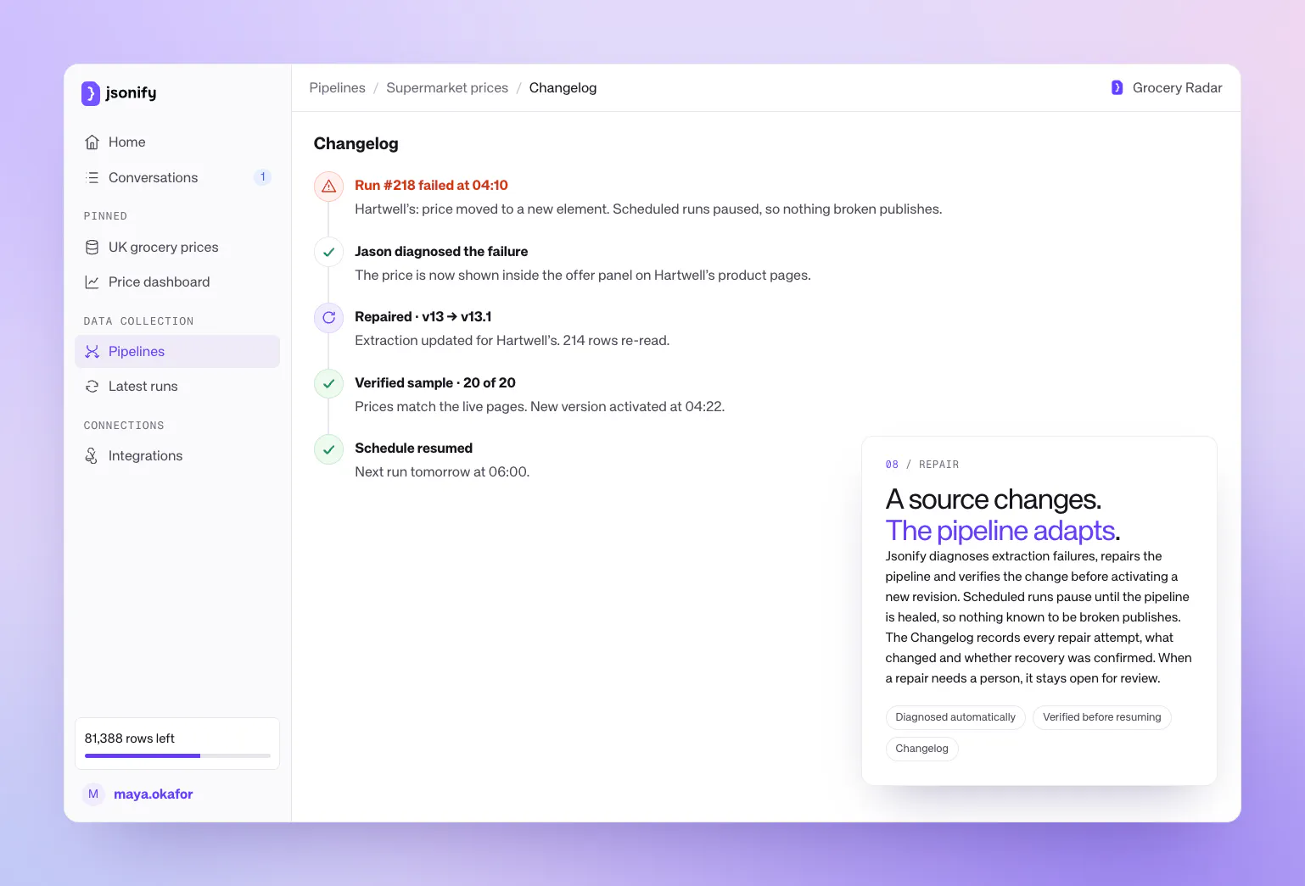Click the M avatar for maya.okafor
Image resolution: width=1305 pixels, height=886 pixels.
click(x=93, y=794)
